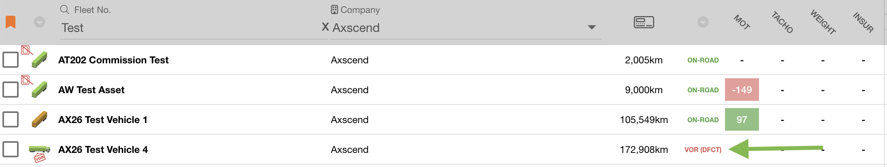Click the search magnifier beside Fleet No.
887x167 pixels.
[x=64, y=9]
